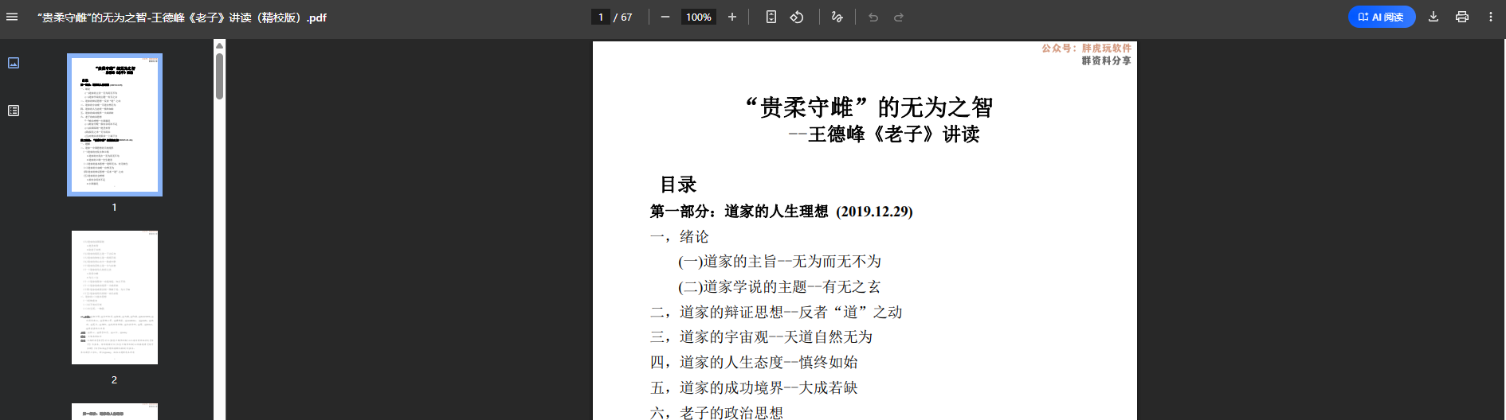Screen dimensions: 1506x420
Task: Select page 1 thumbnail
Action: pos(115,125)
